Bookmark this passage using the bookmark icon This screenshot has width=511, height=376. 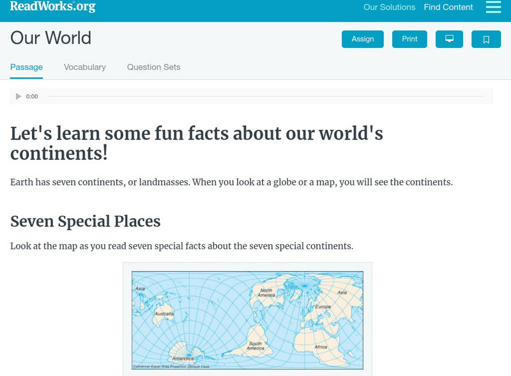pyautogui.click(x=486, y=38)
